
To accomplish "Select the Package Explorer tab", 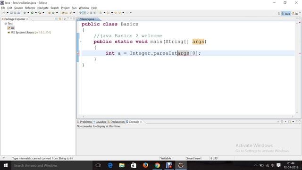I will [x=15, y=19].
